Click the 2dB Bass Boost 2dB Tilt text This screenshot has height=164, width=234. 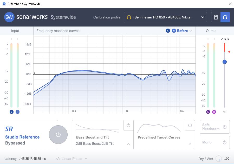95,143
